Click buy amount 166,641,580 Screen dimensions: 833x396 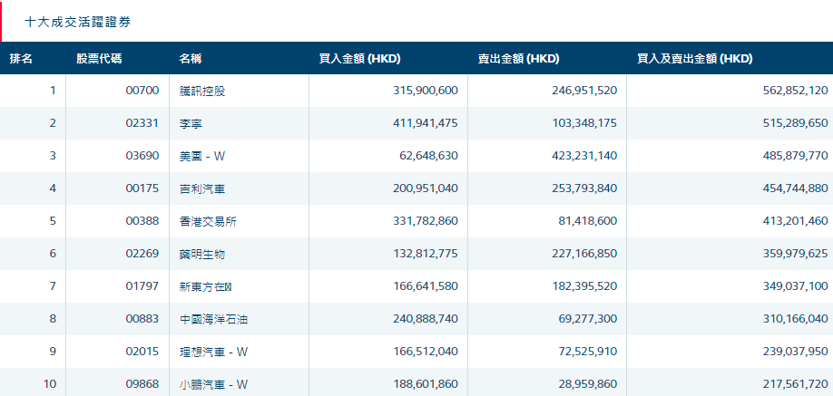coord(426,286)
